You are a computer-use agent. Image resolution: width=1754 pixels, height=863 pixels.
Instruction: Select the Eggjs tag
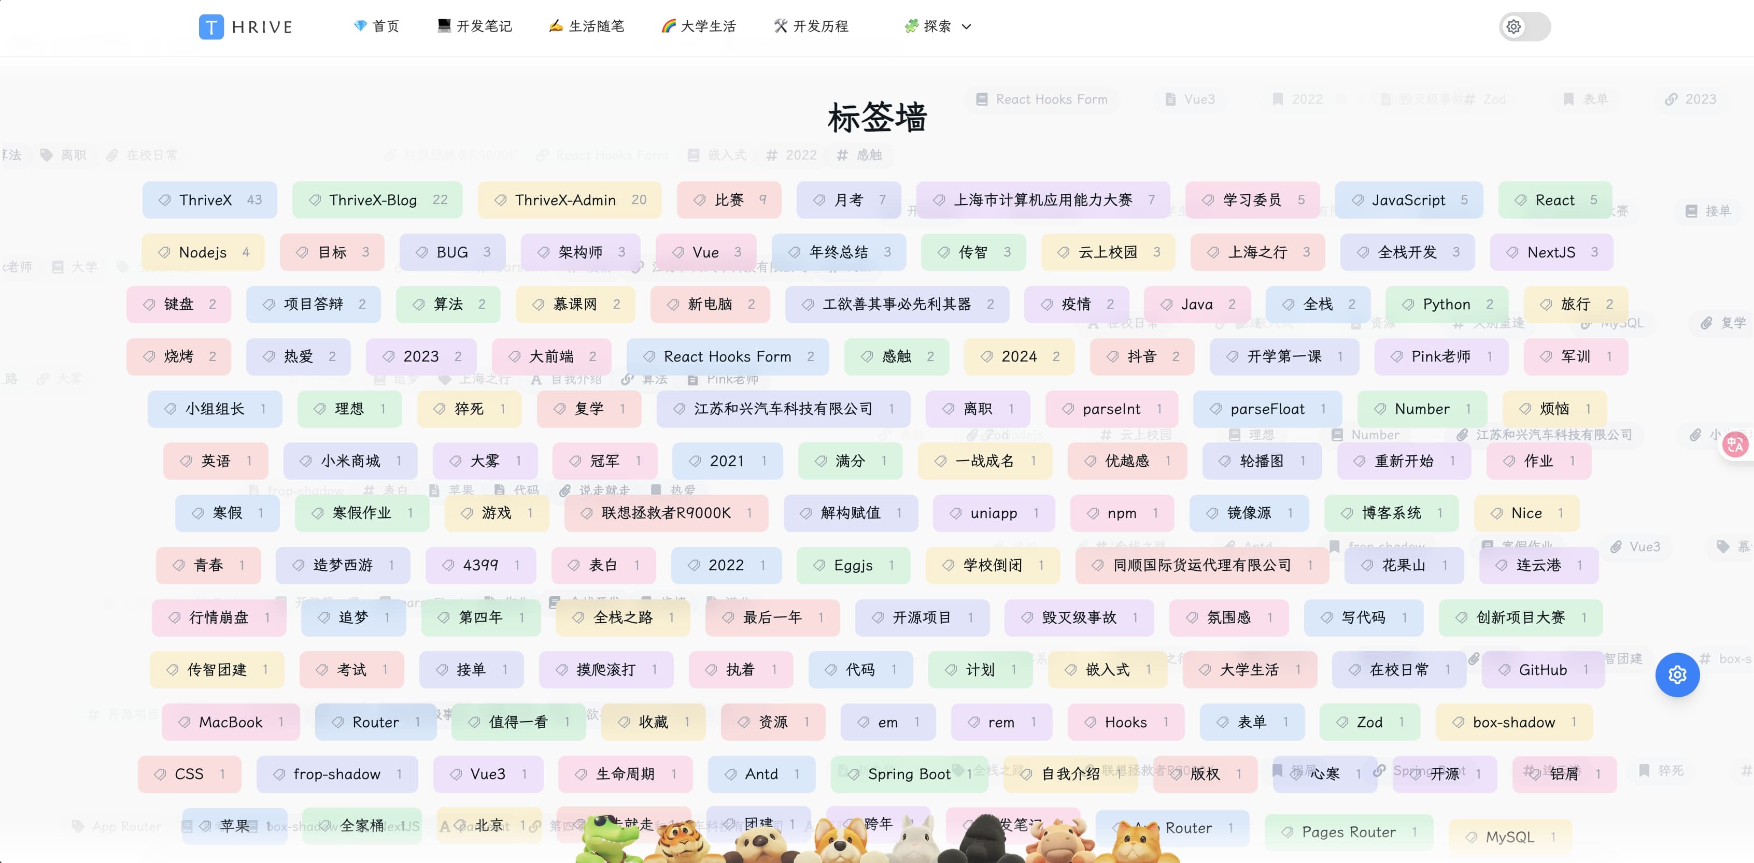(853, 565)
